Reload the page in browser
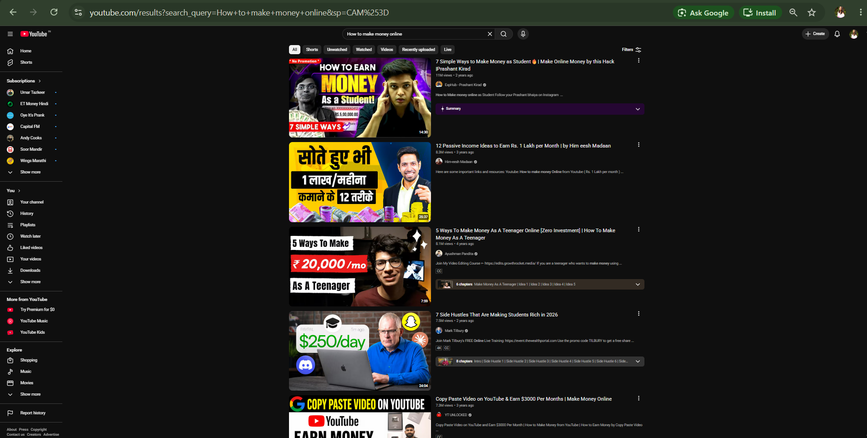 [54, 12]
